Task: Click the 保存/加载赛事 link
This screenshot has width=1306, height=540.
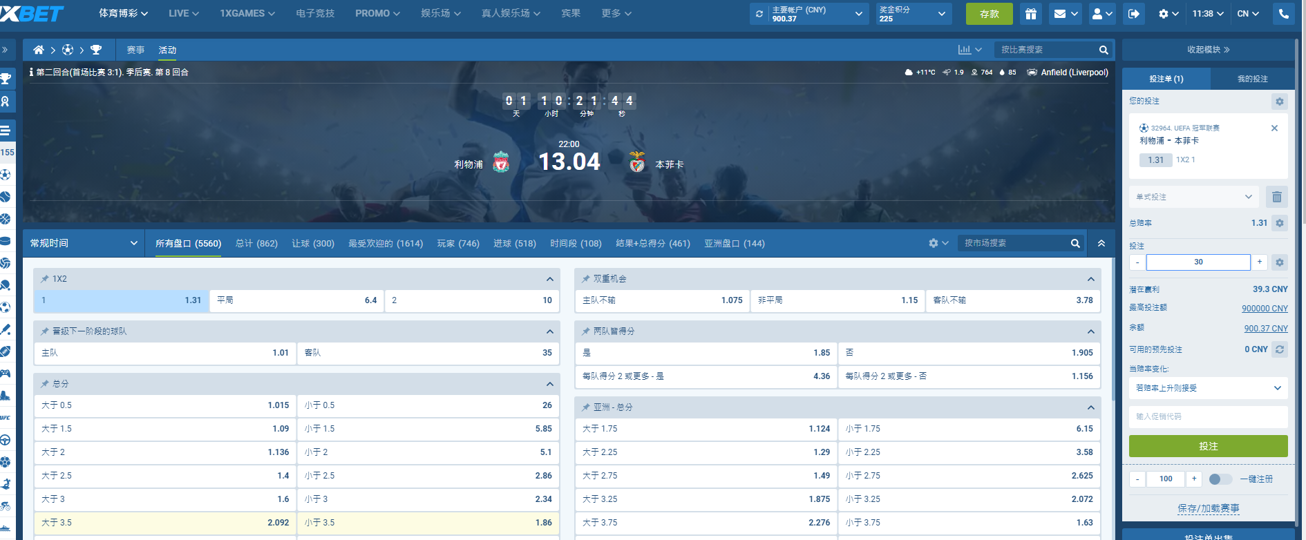Action: pyautogui.click(x=1208, y=508)
